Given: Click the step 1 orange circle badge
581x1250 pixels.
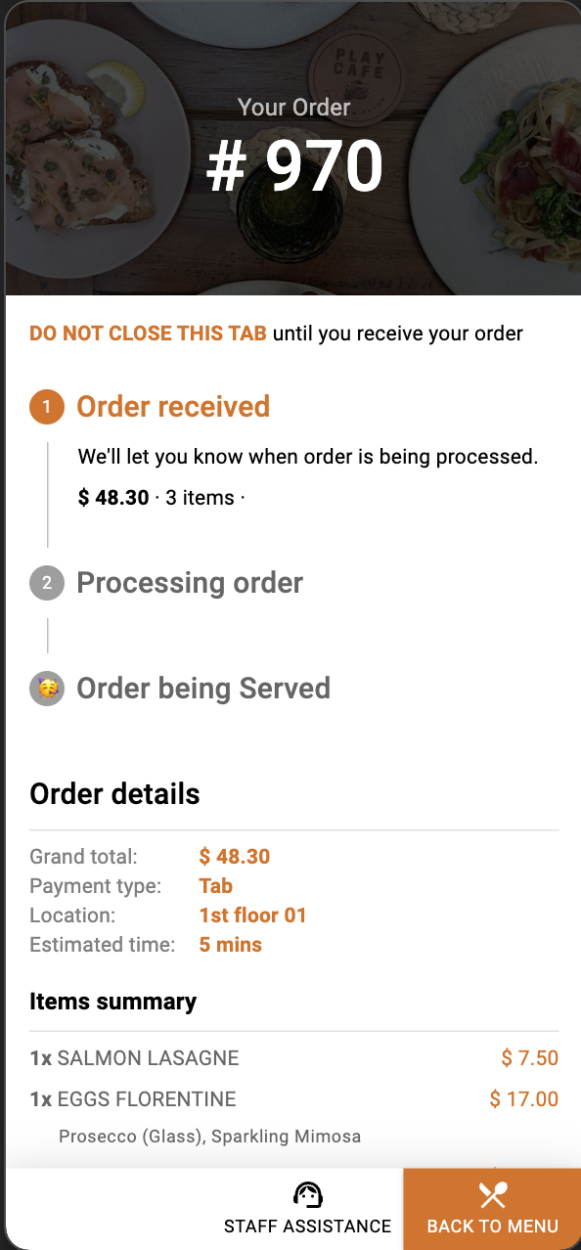Looking at the screenshot, I should [47, 407].
